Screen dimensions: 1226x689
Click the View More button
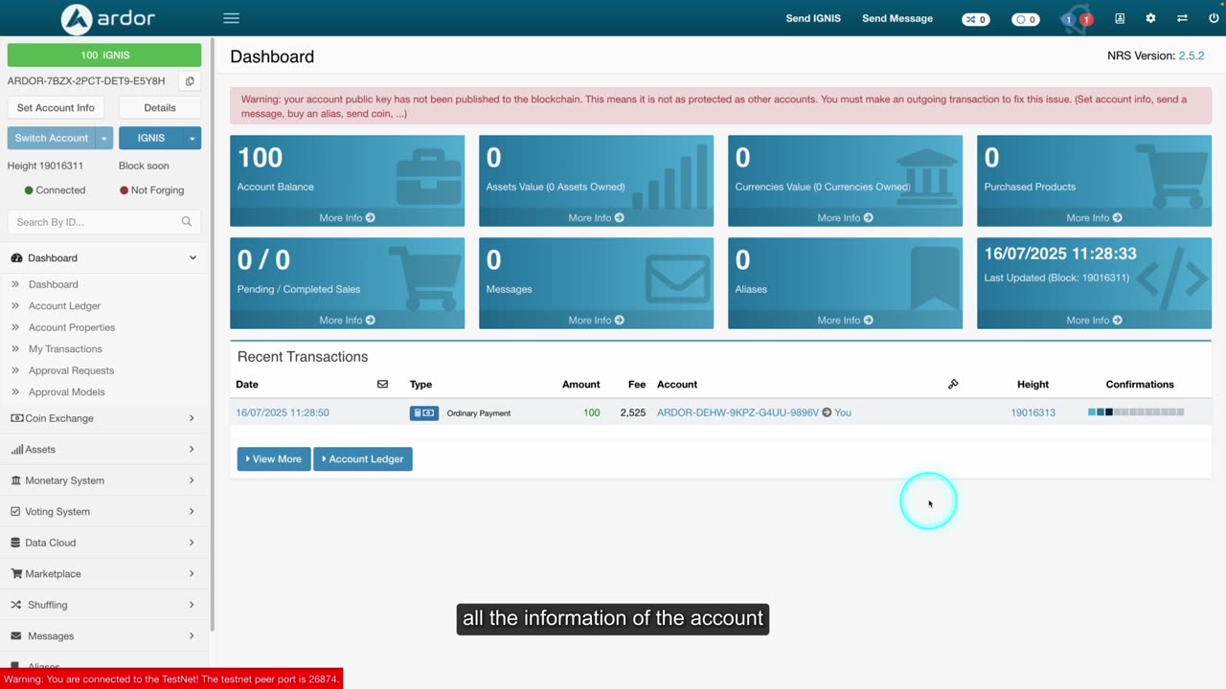coord(274,459)
